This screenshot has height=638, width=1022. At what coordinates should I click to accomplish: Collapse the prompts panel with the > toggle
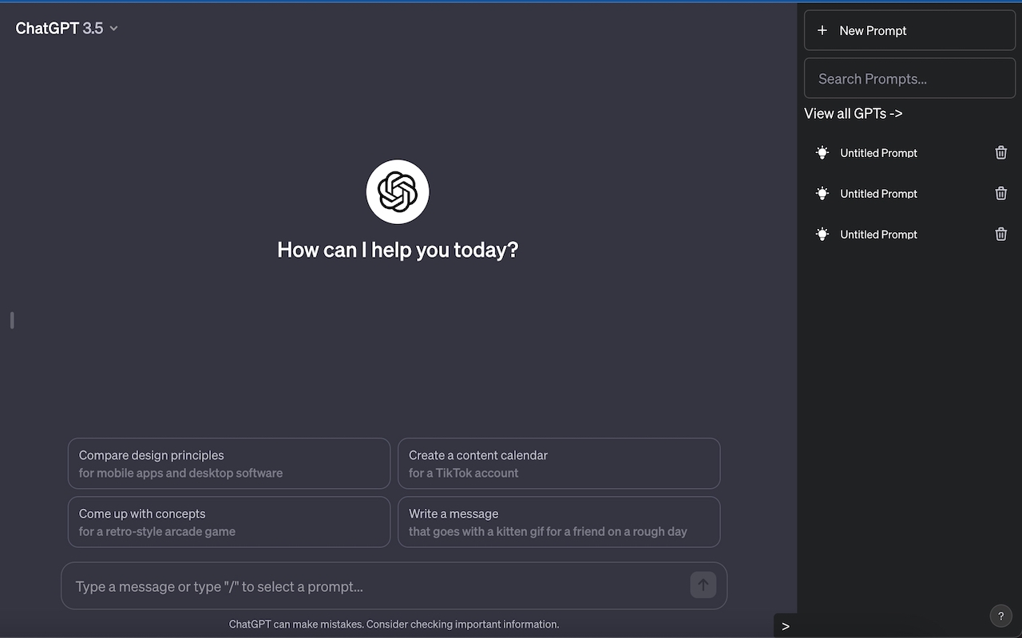pyautogui.click(x=786, y=626)
